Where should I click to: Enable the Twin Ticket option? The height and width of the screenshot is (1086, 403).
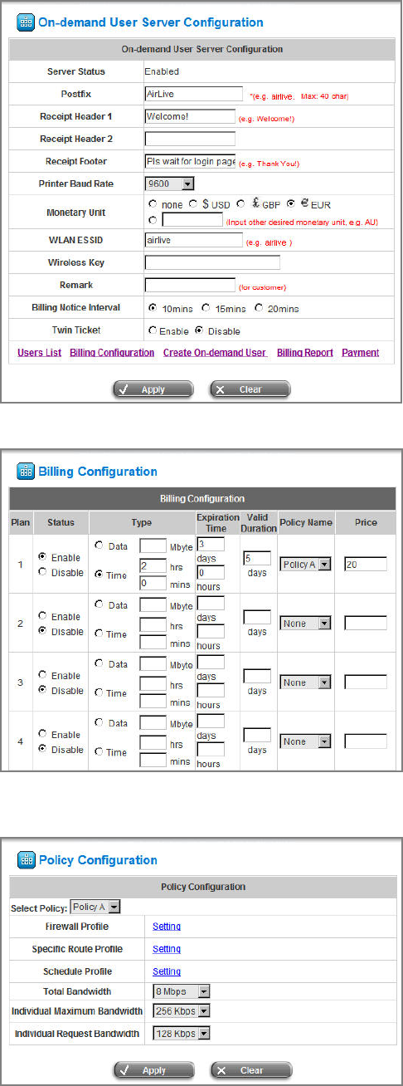pos(152,330)
